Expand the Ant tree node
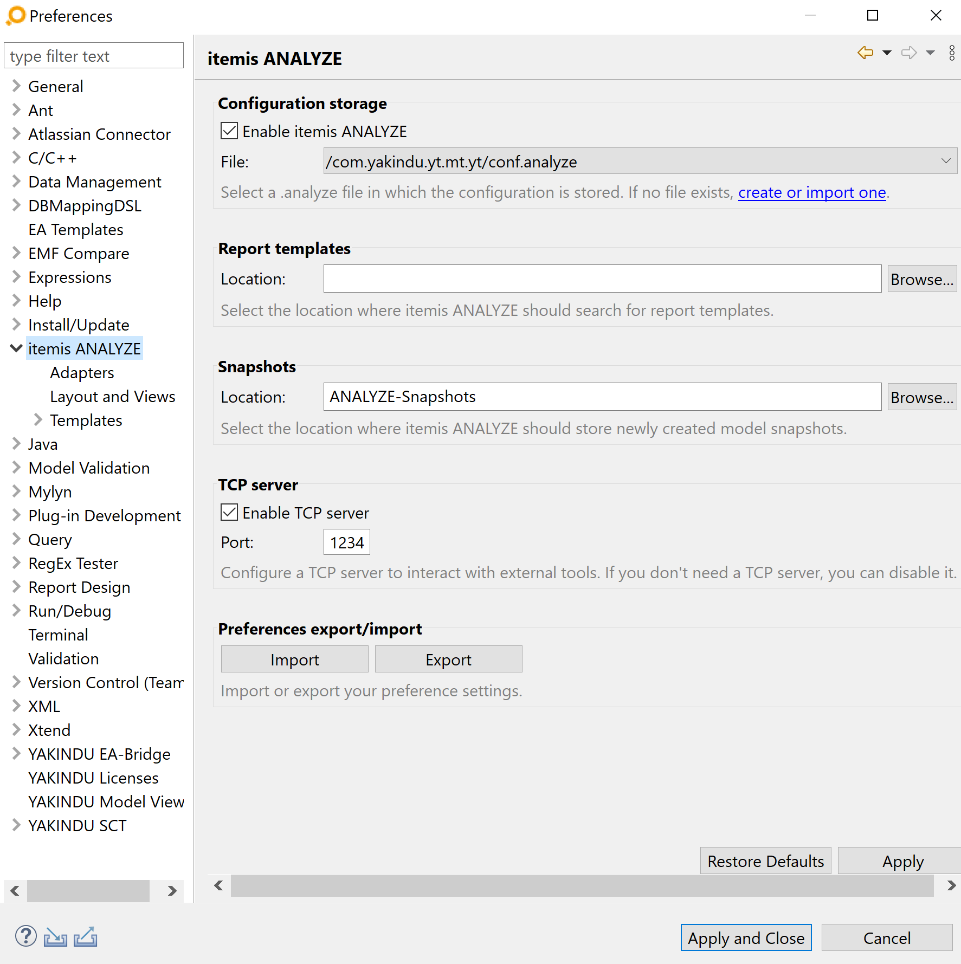This screenshot has width=961, height=964. click(x=16, y=110)
